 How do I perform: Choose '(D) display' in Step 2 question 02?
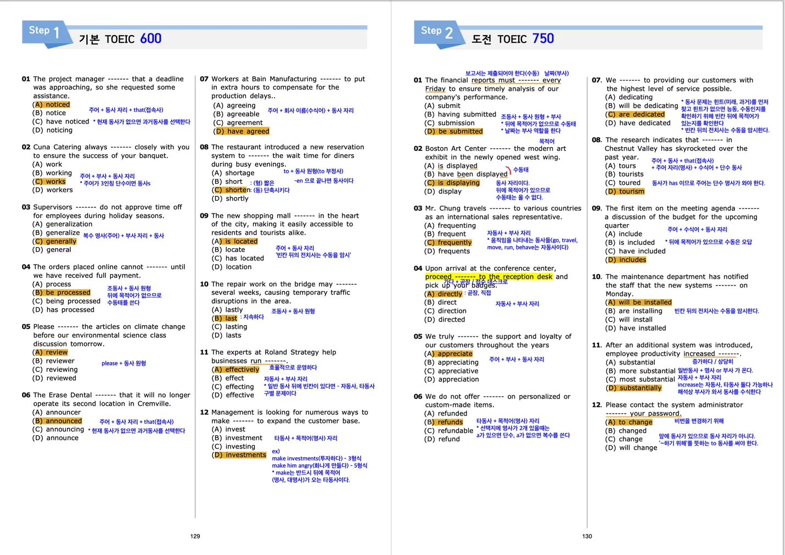[x=443, y=191]
